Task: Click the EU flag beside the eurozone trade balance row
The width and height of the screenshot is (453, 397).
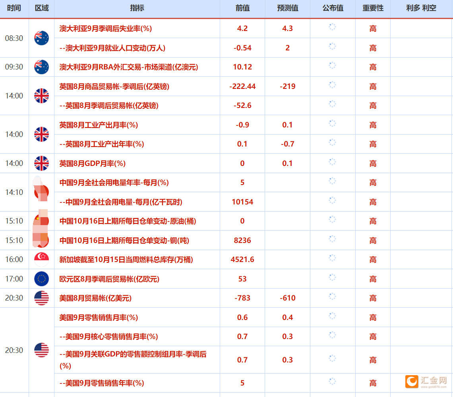Action: 41,279
